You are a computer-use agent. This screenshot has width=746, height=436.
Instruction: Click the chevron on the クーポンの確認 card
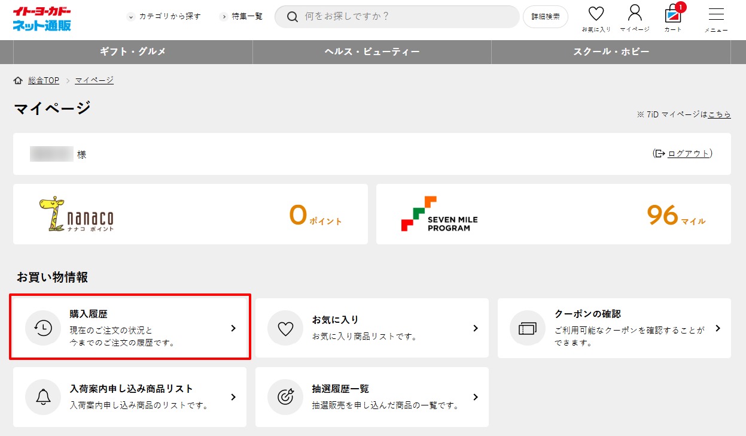pyautogui.click(x=718, y=328)
